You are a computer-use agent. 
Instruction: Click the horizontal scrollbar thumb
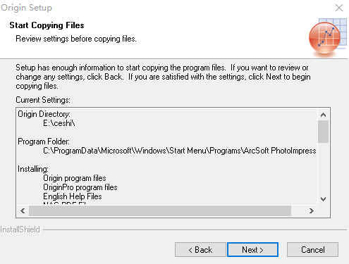click(160, 210)
